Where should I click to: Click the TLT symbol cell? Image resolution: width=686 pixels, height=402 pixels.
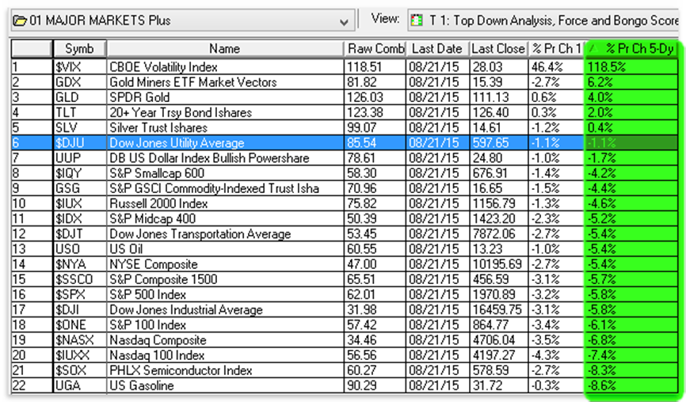click(x=80, y=112)
